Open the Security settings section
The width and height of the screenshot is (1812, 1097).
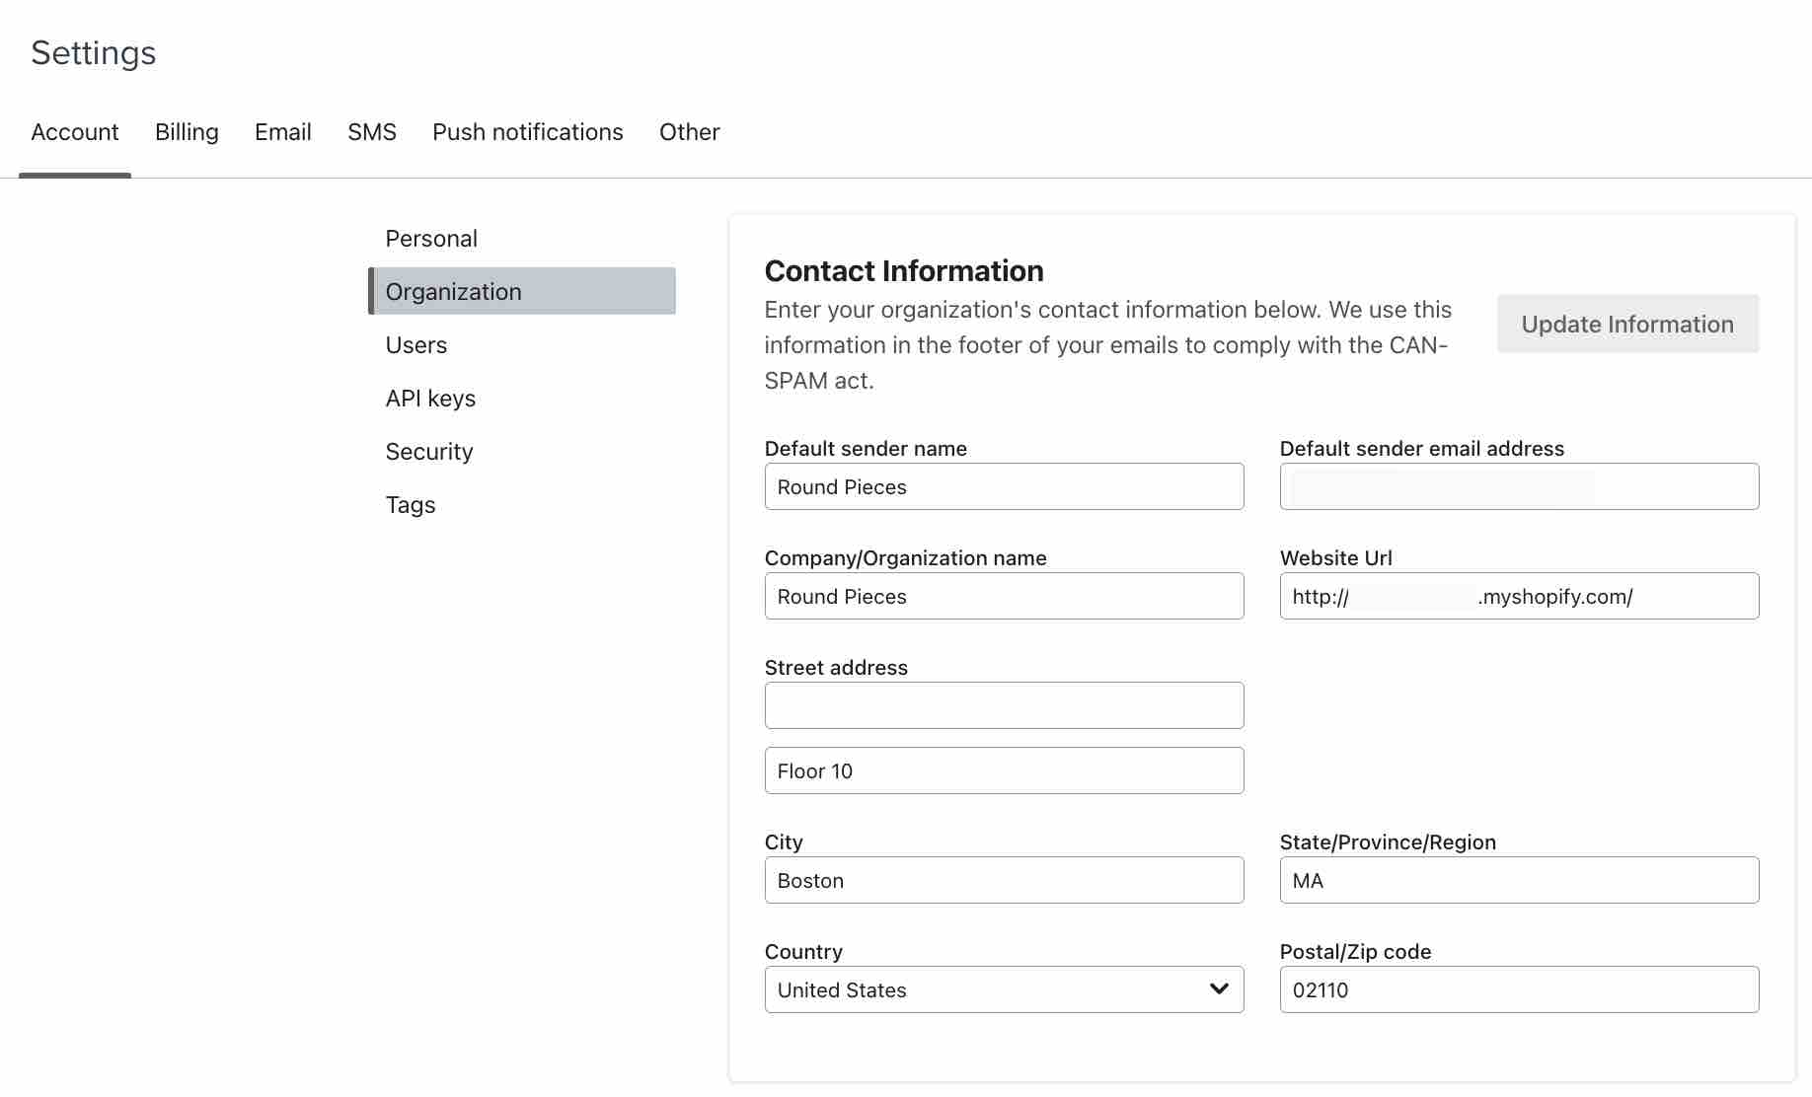click(x=429, y=451)
